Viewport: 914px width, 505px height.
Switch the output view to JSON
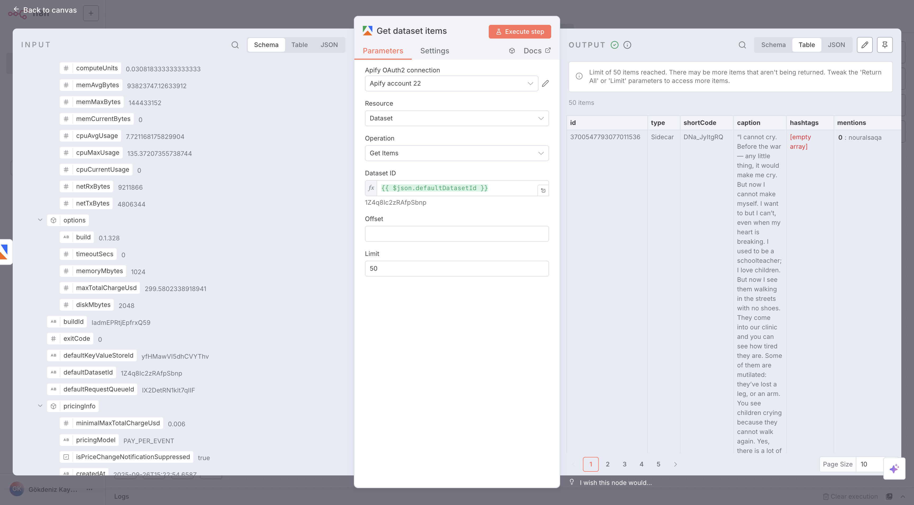837,45
